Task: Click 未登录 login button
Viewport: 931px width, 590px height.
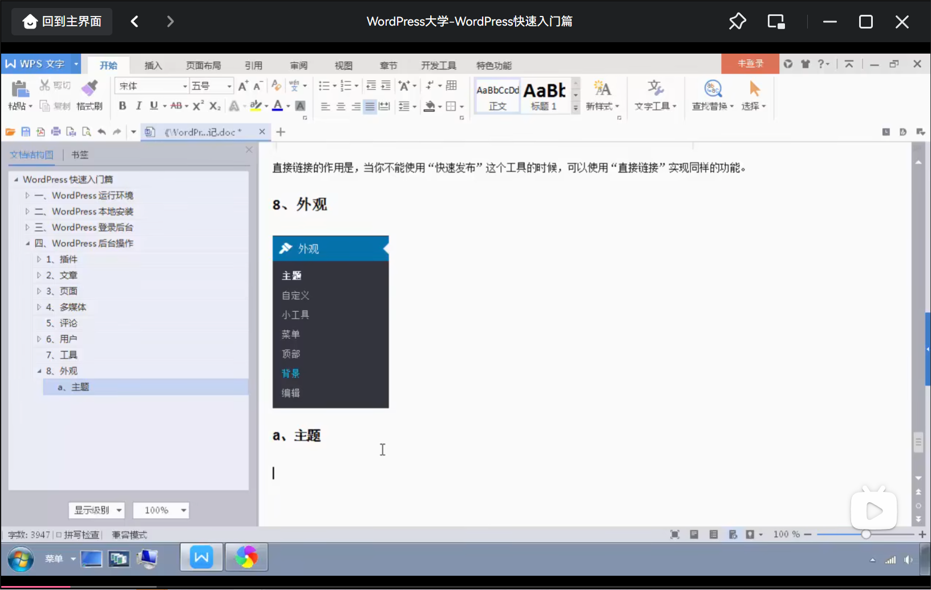Action: click(x=750, y=64)
